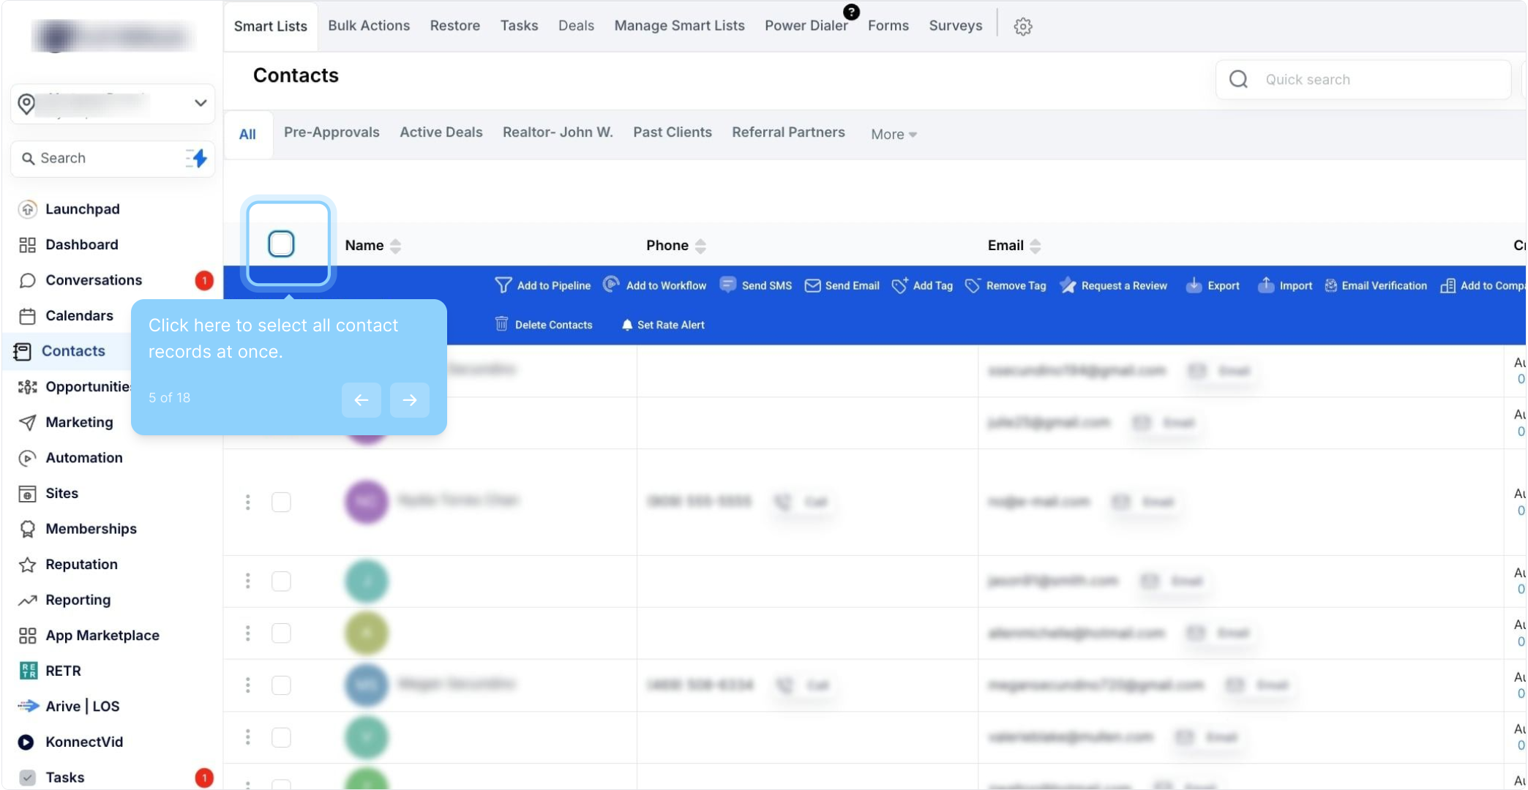Click the Export download icon
Image resolution: width=1528 pixels, height=790 pixels.
1194,285
